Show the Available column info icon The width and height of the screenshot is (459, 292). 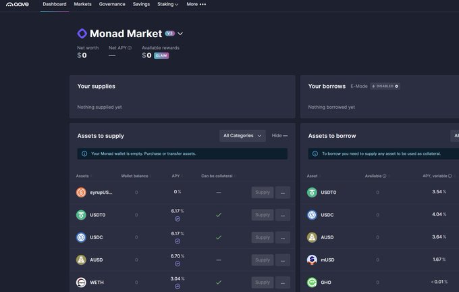[384, 176]
